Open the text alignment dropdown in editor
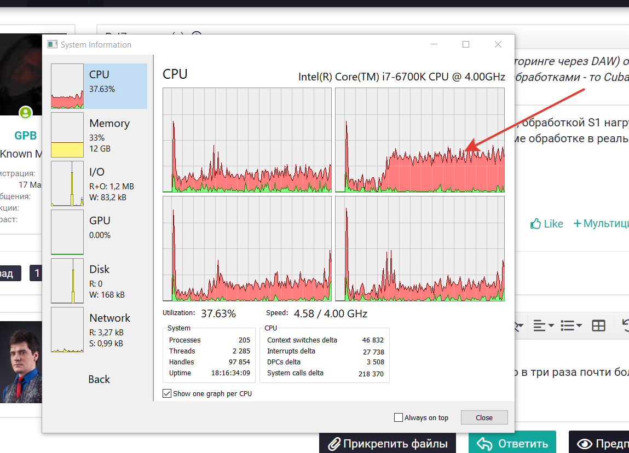The image size is (629, 453). point(544,326)
